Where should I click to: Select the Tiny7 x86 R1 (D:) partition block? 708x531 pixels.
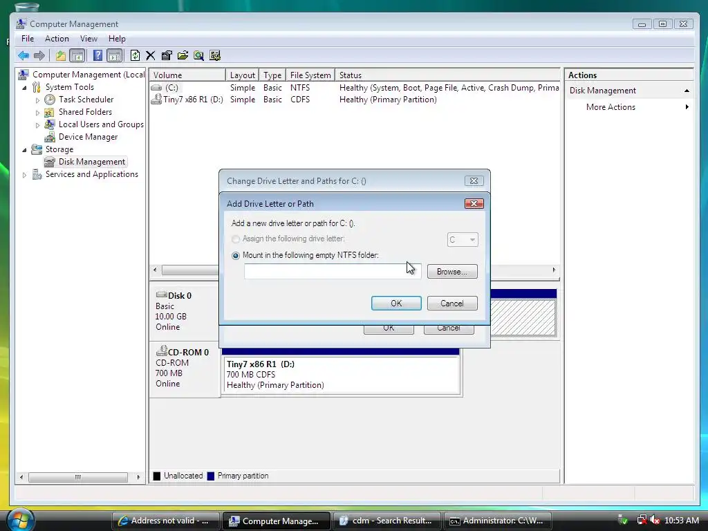pyautogui.click(x=342, y=374)
